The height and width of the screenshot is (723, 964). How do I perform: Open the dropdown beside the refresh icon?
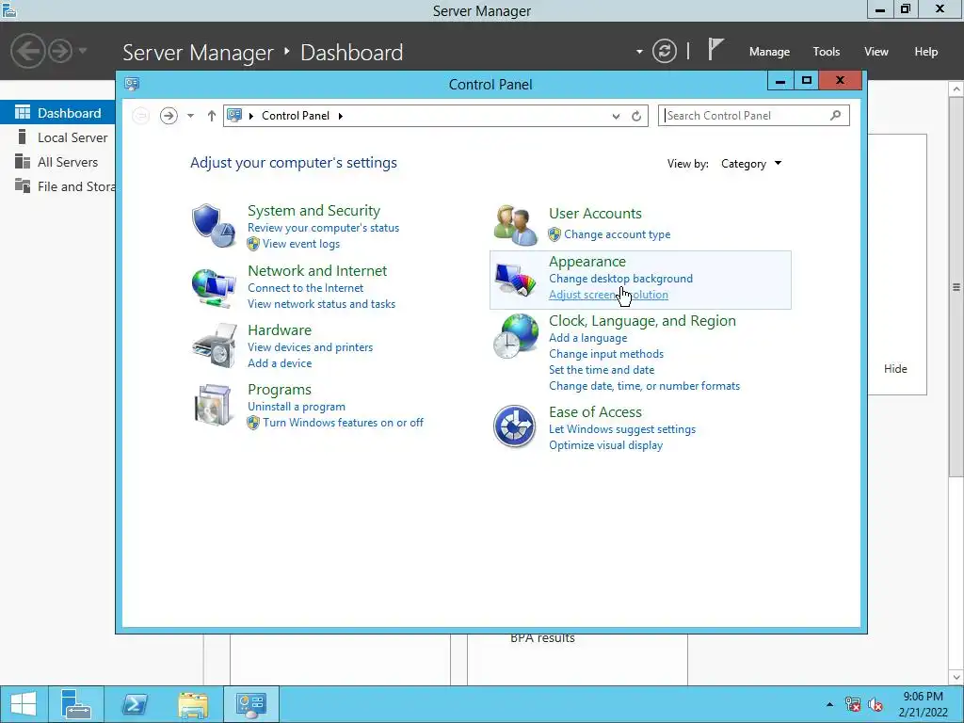coord(639,52)
